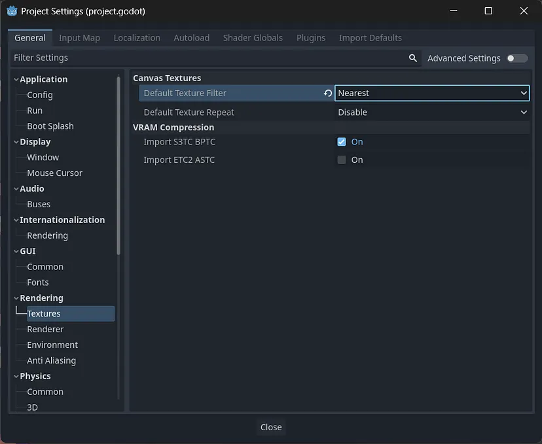Click the search magnifier icon in Filter Settings
The width and height of the screenshot is (542, 444).
[x=413, y=58]
